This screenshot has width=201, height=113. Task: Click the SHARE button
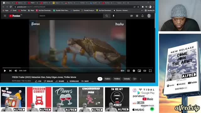[60, 81]
